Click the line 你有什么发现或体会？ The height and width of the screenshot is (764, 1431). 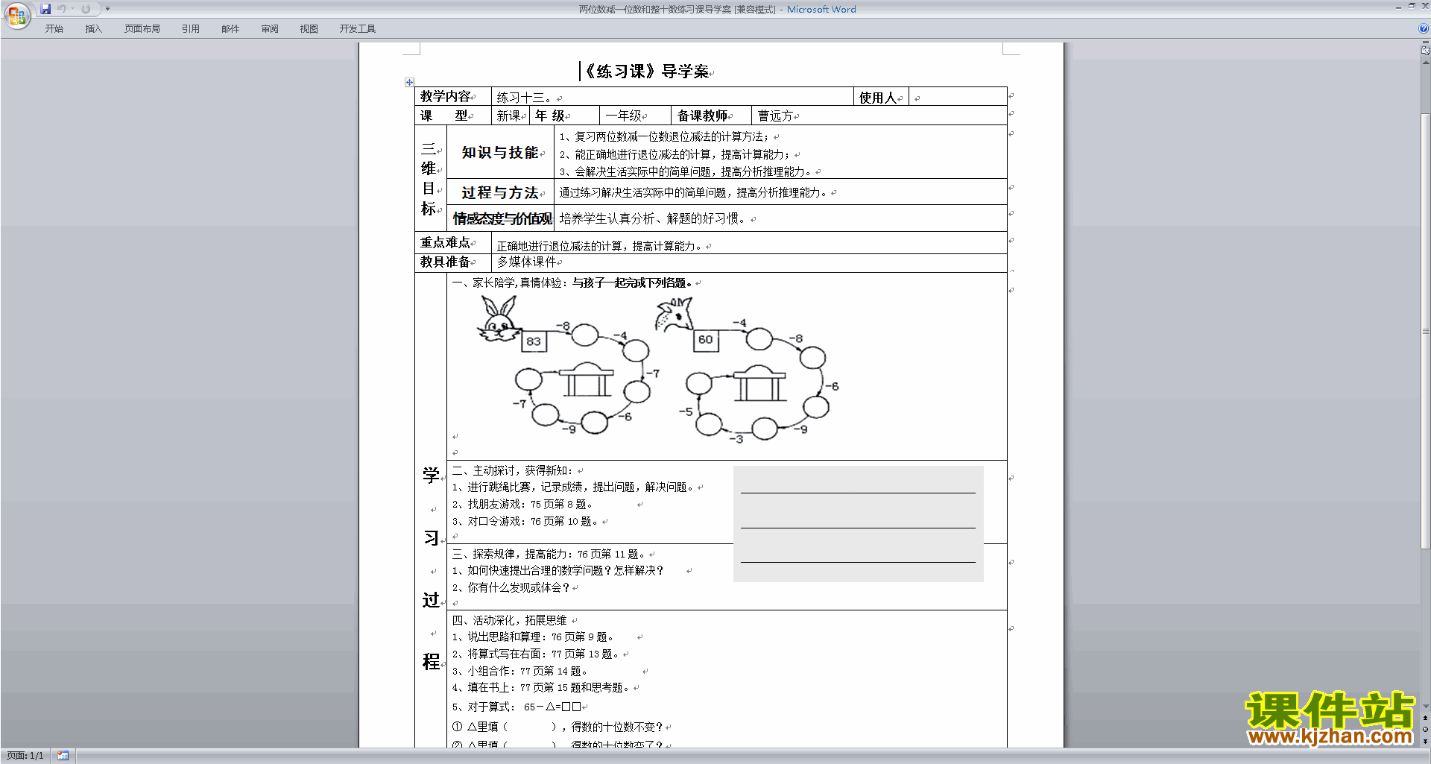tap(511, 588)
